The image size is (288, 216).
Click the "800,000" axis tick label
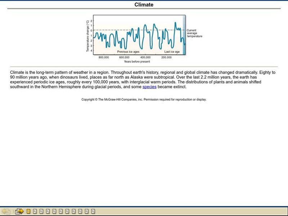104,57
